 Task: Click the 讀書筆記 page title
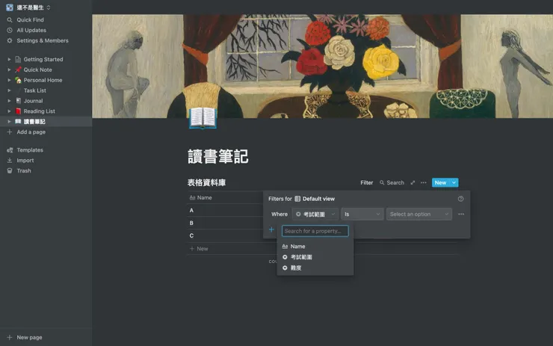point(218,156)
